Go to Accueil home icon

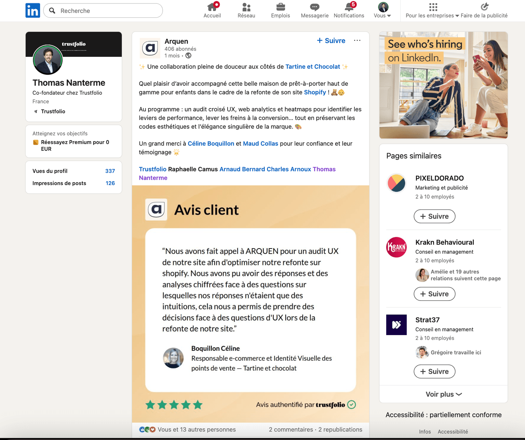pyautogui.click(x=212, y=6)
